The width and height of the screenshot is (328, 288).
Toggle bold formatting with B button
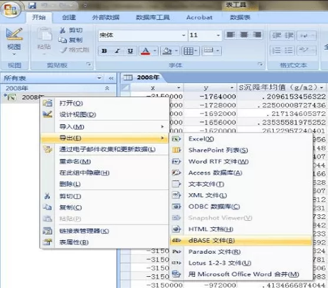pos(104,51)
